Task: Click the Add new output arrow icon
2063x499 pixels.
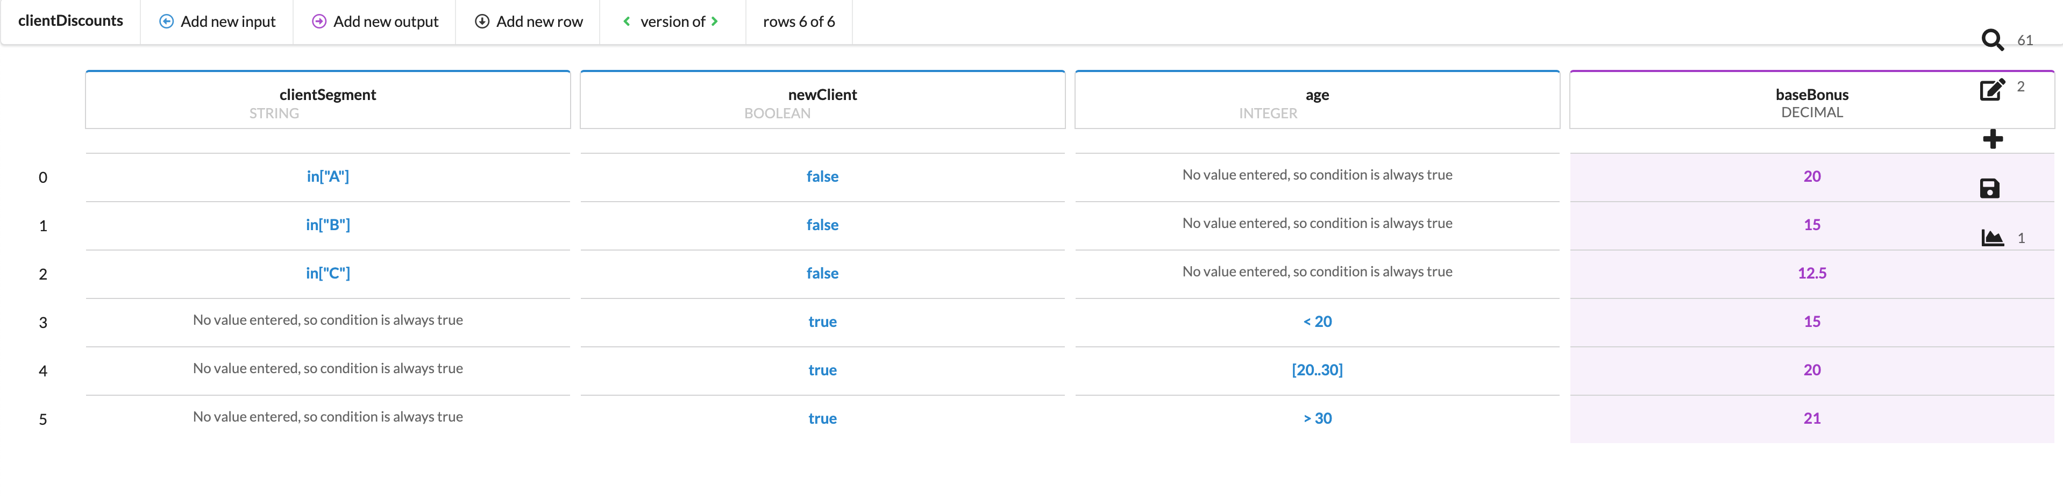Action: 319,22
